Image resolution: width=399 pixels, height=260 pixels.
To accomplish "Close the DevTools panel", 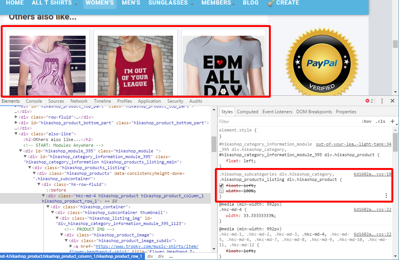I will coord(393,101).
